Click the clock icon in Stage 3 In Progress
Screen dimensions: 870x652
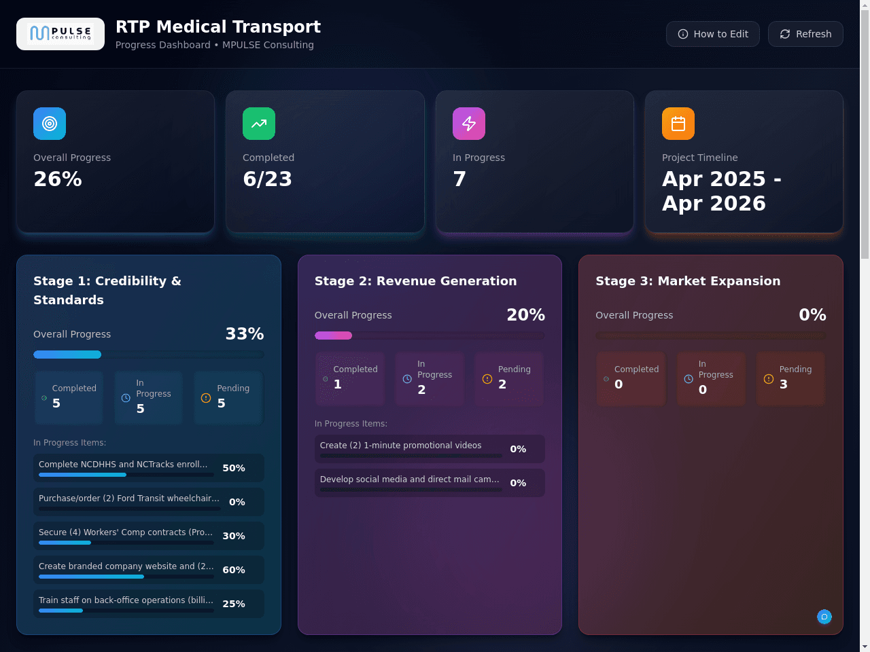click(689, 379)
